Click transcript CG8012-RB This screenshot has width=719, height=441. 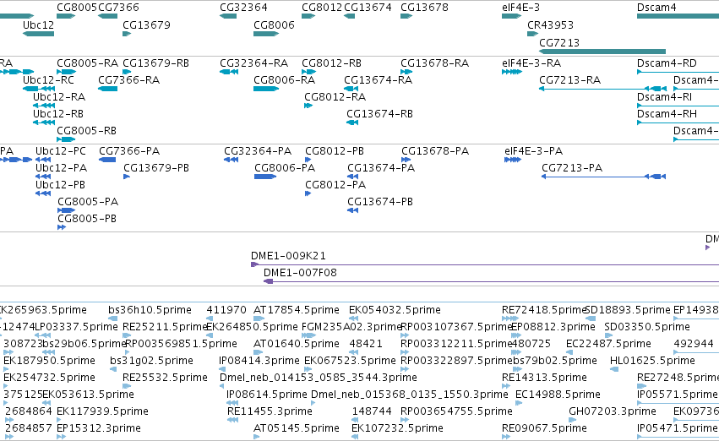(331, 63)
